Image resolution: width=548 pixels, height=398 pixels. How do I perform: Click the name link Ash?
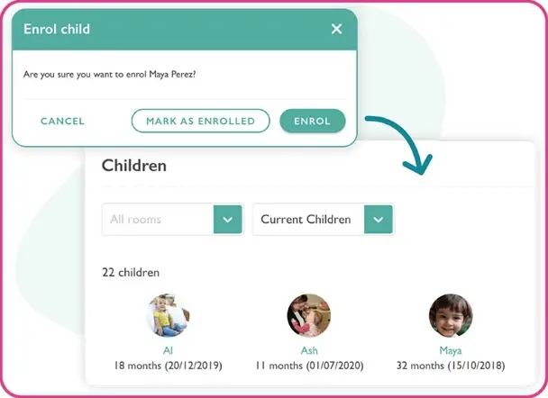point(308,350)
